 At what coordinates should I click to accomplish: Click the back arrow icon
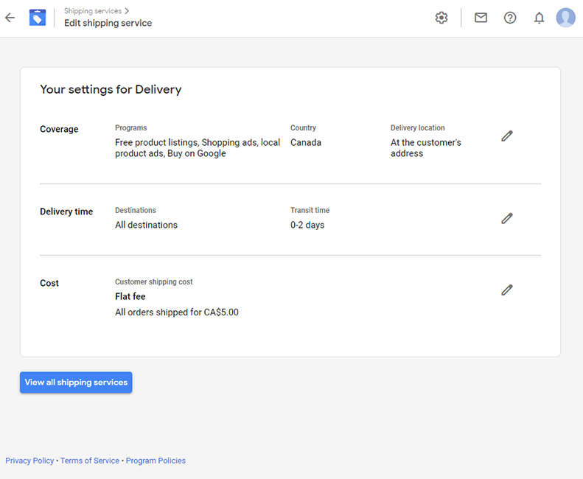[x=10, y=18]
